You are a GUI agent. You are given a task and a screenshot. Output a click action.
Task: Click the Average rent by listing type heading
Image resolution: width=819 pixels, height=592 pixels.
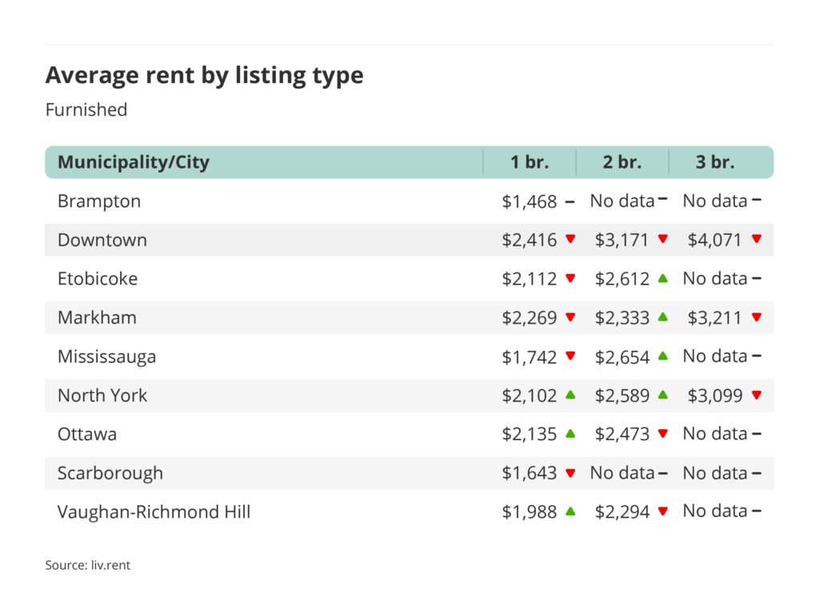(204, 75)
